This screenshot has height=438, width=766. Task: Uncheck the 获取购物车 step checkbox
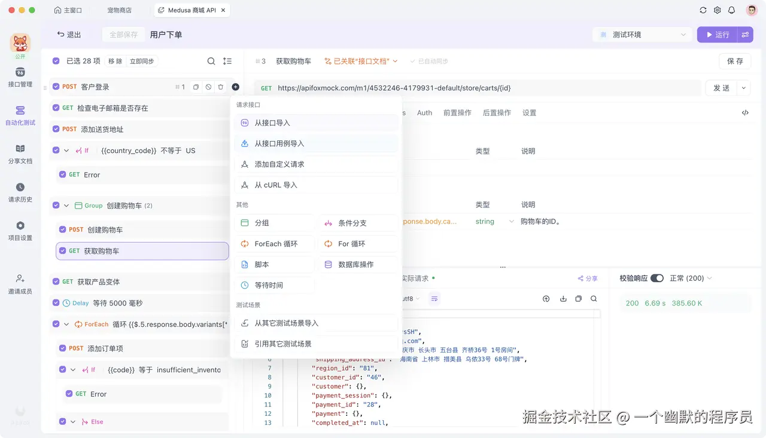63,251
